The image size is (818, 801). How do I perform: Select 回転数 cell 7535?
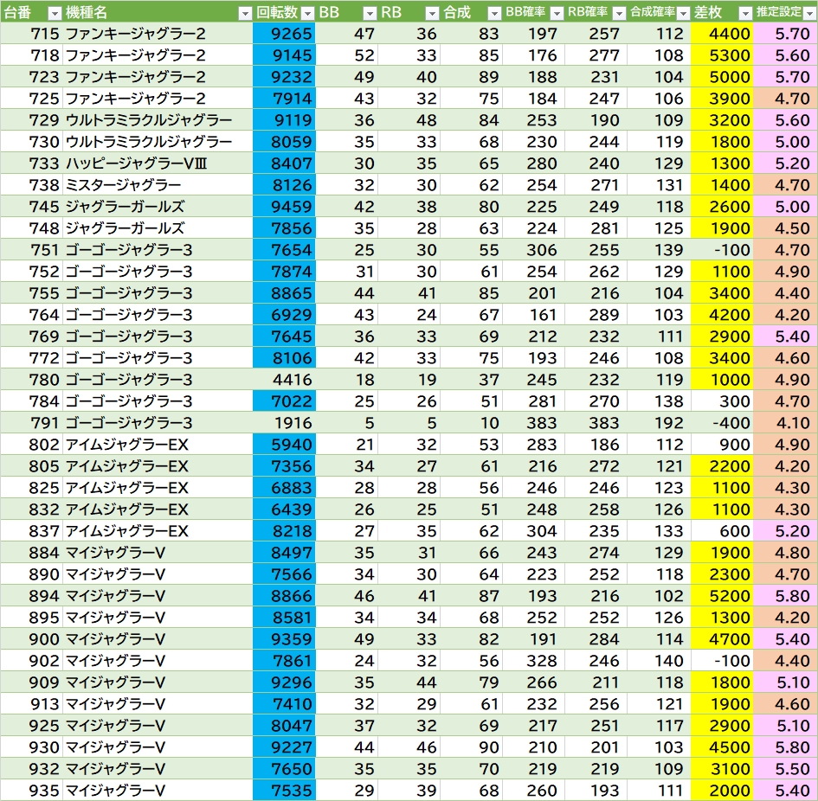[x=284, y=791]
